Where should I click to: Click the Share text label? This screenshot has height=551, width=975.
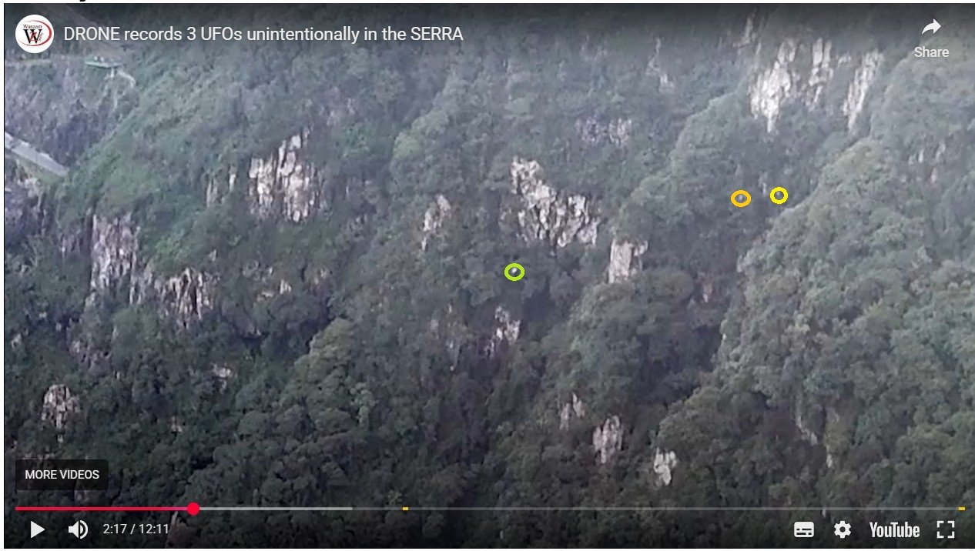tap(931, 52)
